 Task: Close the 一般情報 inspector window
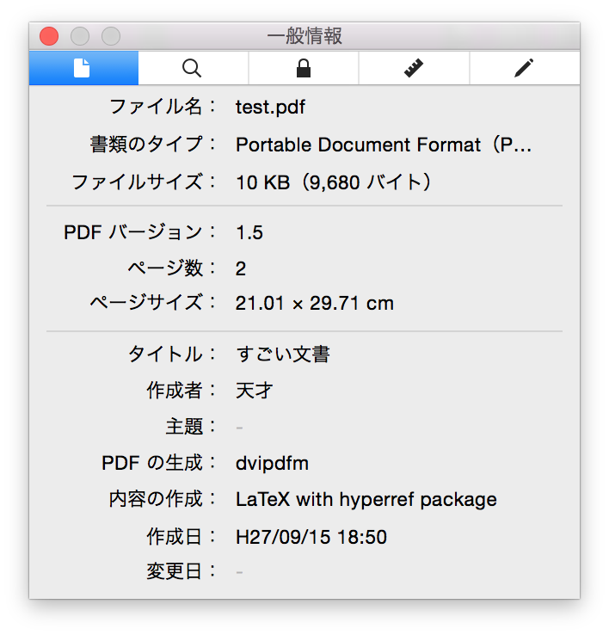pos(49,36)
